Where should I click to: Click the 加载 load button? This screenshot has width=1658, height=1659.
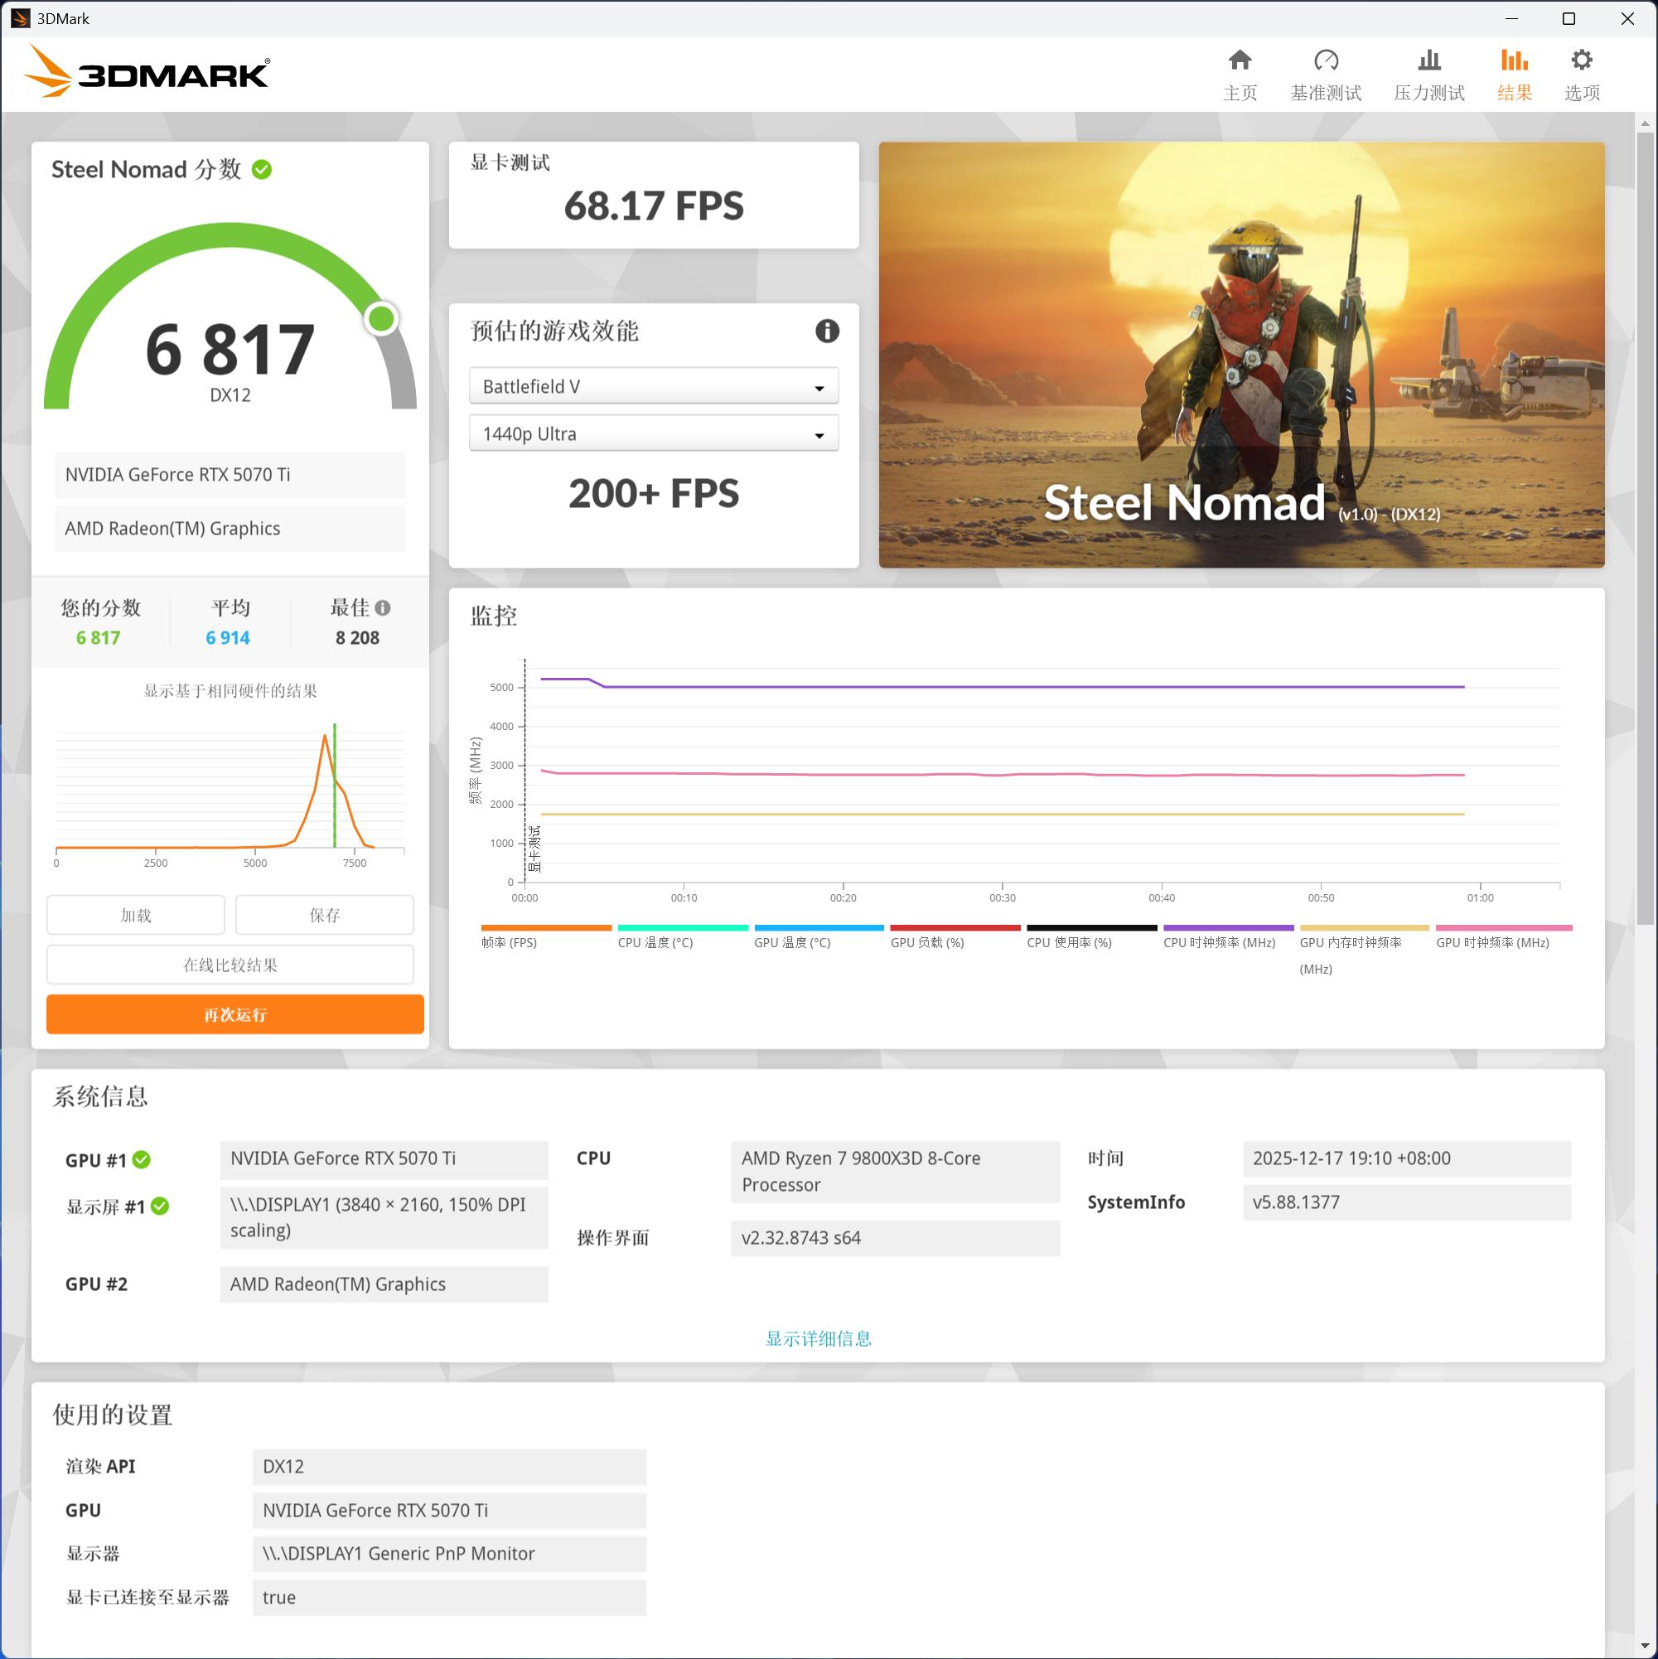point(136,916)
